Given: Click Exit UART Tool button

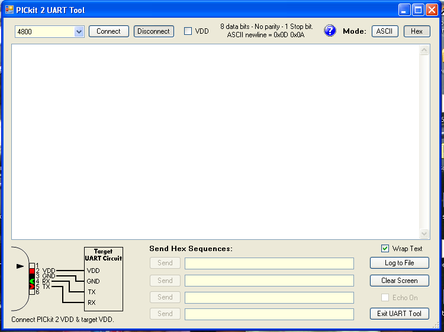Looking at the screenshot, I should [399, 314].
